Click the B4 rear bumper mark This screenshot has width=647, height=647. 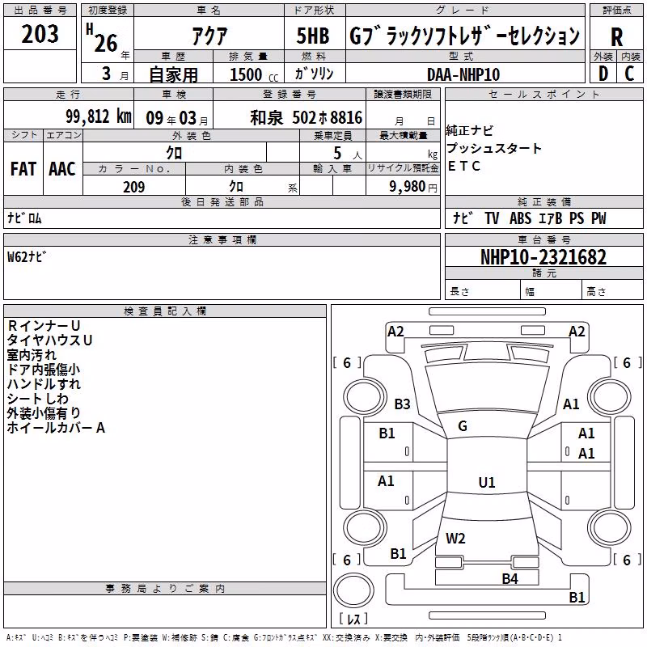(510, 579)
